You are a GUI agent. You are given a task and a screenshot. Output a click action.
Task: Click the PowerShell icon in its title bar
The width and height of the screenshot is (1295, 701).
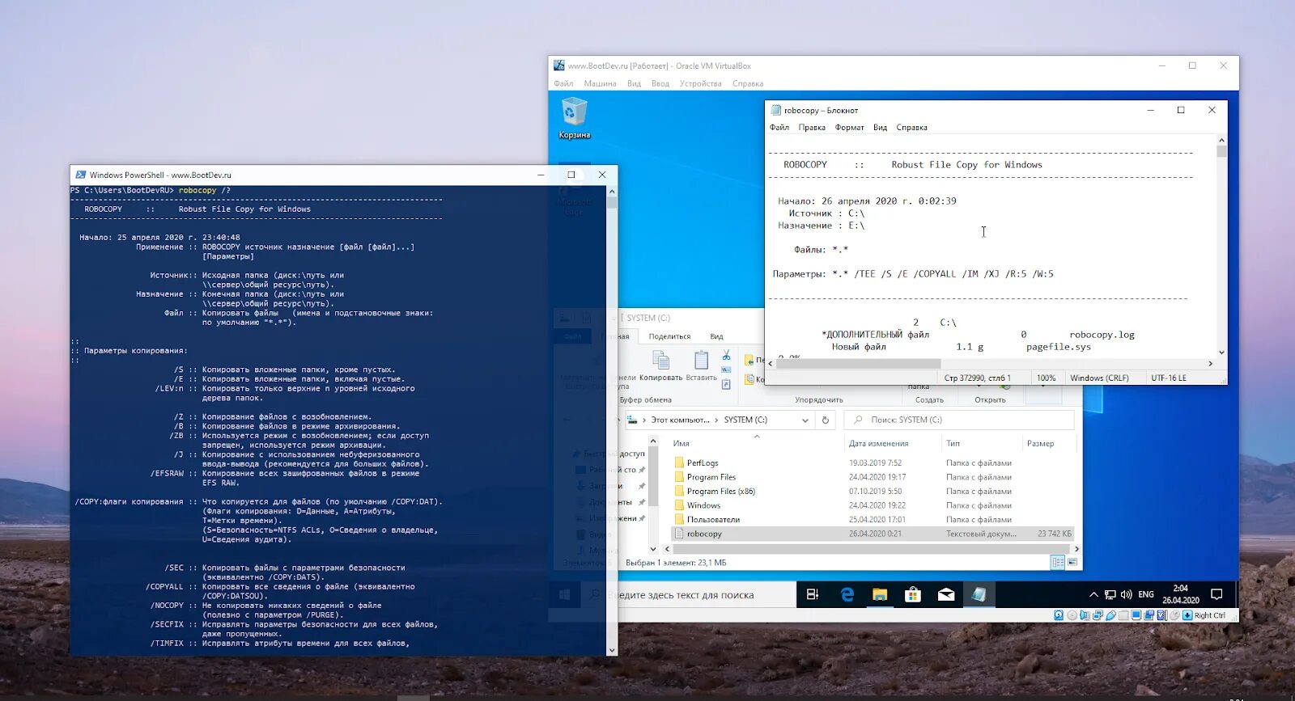pos(80,175)
